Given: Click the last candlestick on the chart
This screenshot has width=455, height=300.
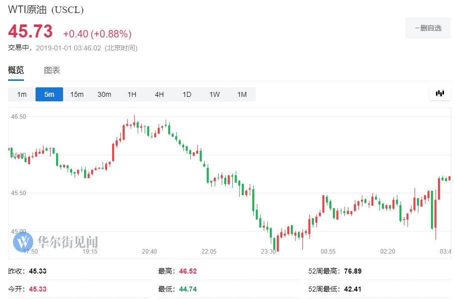Looking at the screenshot, I should [x=449, y=178].
